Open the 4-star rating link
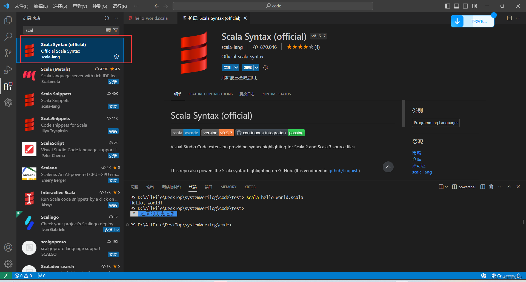This screenshot has width=526, height=282. pos(303,47)
